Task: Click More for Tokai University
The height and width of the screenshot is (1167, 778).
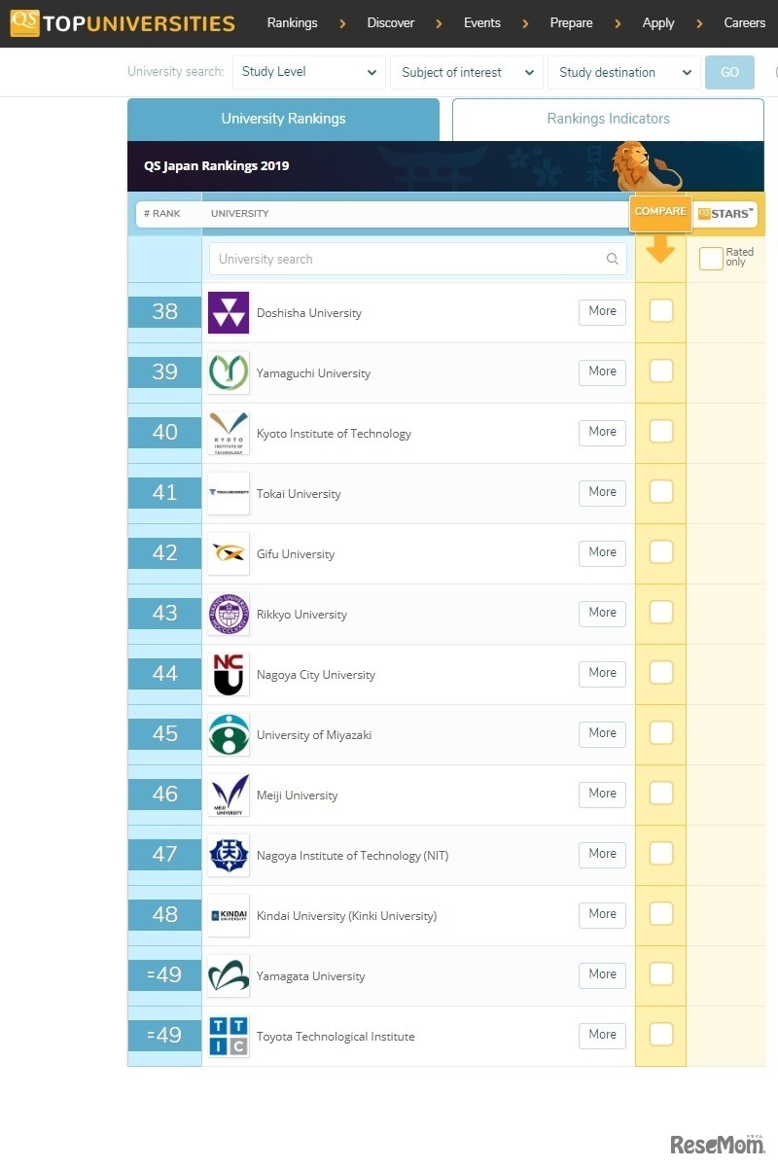Action: coord(602,492)
